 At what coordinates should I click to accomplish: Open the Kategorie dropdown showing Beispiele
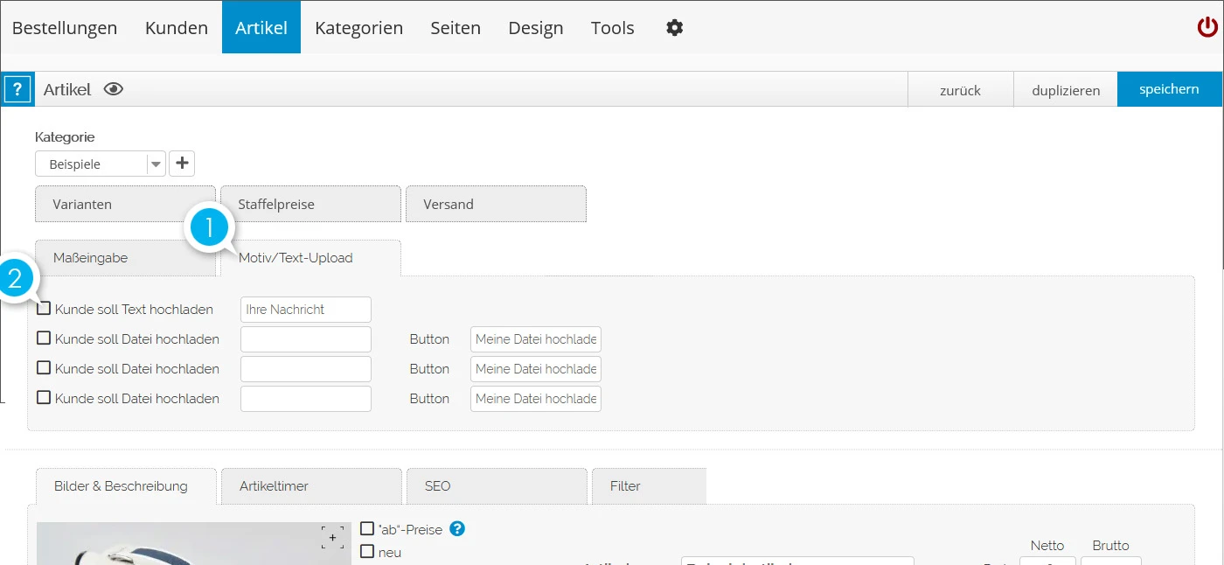pyautogui.click(x=101, y=164)
